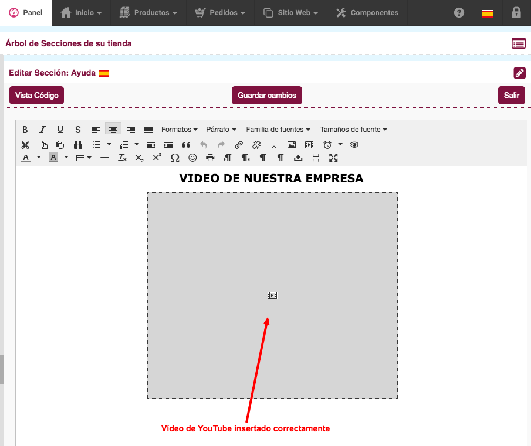Image resolution: width=531 pixels, height=446 pixels.
Task: Click the Cut scissors icon
Action: (x=25, y=145)
